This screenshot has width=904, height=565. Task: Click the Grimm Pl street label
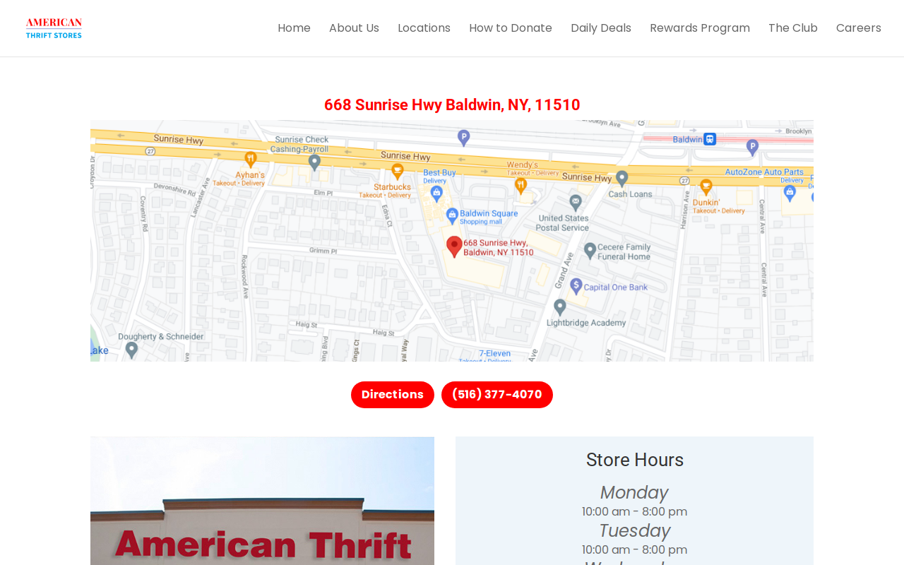point(323,251)
